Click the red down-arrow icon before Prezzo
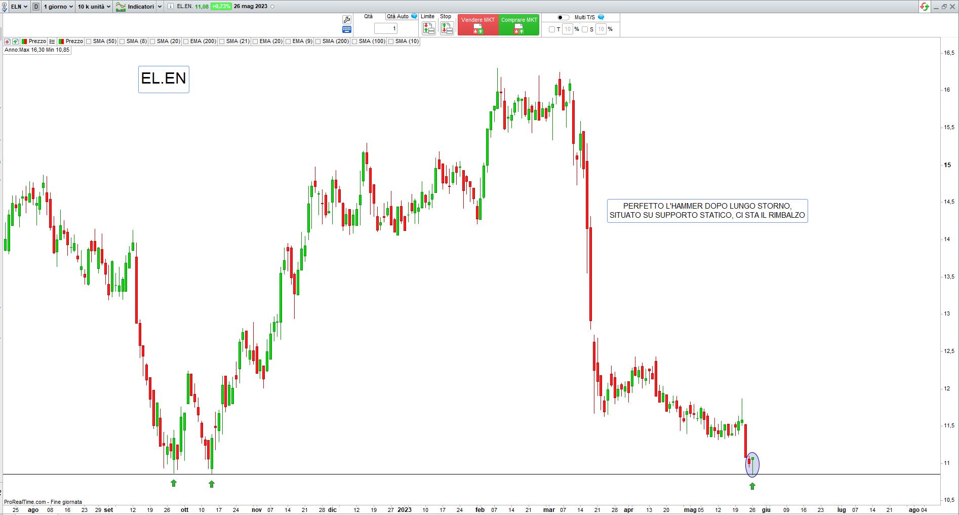The width and height of the screenshot is (959, 515). pyautogui.click(x=8, y=42)
